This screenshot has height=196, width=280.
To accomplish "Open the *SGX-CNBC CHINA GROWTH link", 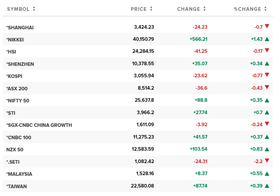I will pos(39,125).
